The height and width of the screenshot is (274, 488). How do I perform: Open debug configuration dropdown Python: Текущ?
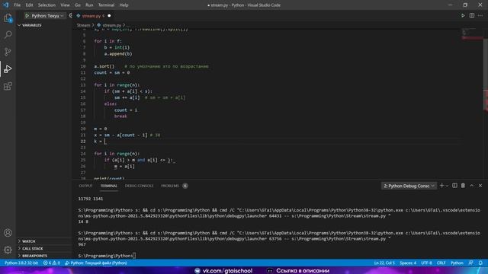coord(45,15)
